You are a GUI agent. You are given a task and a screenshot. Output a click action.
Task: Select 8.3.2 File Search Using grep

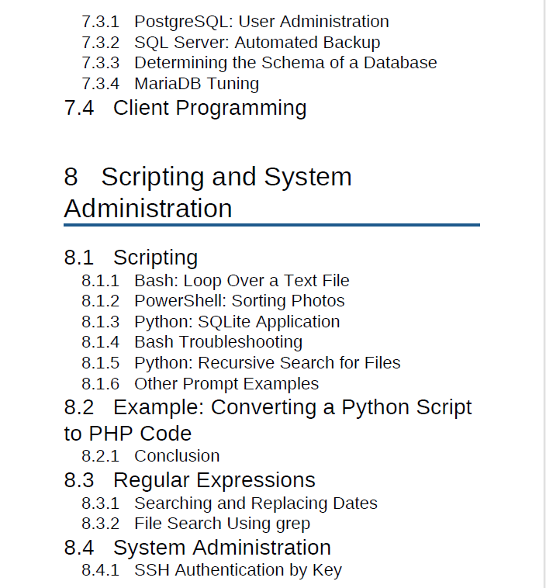tap(196, 524)
